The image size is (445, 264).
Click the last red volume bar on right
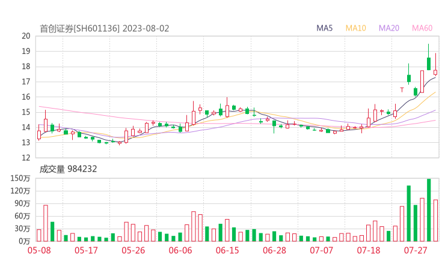click(435, 220)
